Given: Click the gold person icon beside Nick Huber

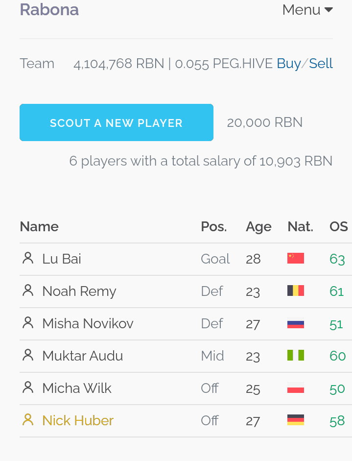Looking at the screenshot, I should pos(28,420).
